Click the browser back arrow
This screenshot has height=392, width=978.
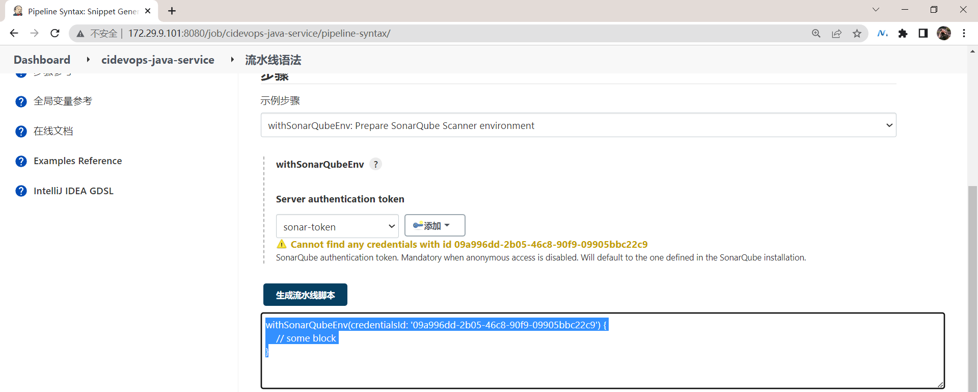(14, 33)
